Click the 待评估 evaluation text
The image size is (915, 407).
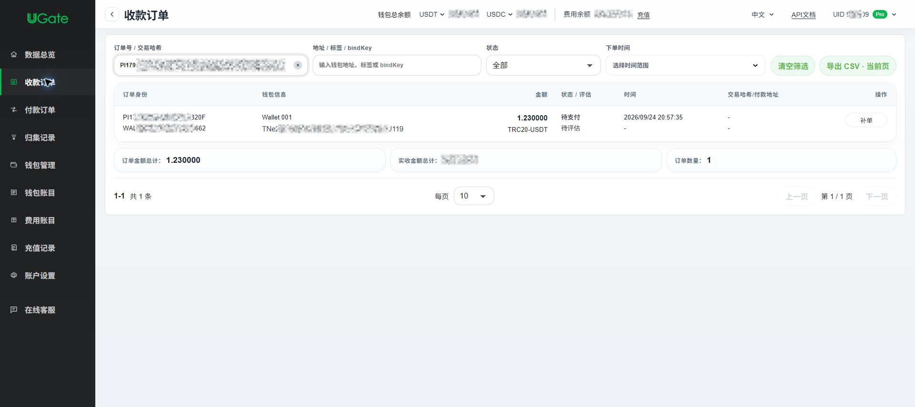(x=570, y=128)
